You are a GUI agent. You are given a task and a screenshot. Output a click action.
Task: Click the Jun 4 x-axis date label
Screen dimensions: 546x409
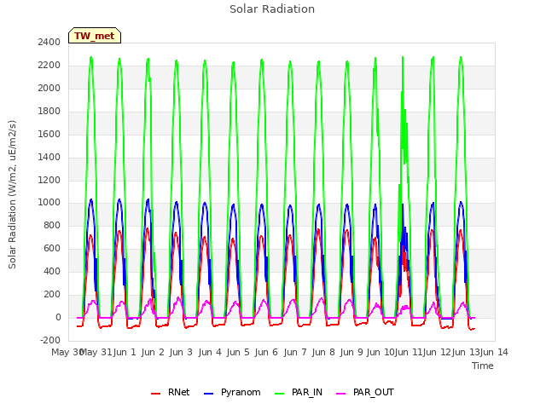click(210, 352)
